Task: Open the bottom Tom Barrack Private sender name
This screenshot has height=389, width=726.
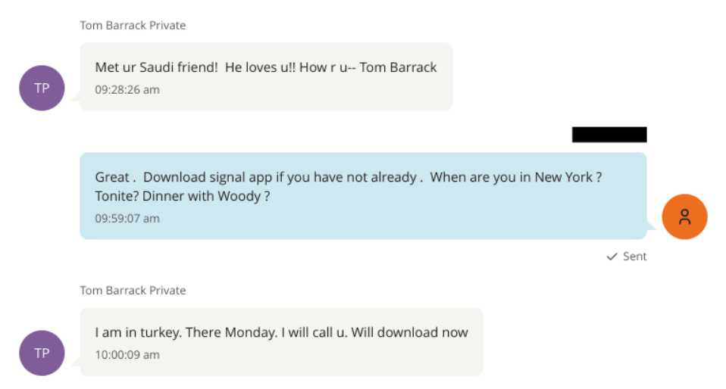Action: [133, 291]
